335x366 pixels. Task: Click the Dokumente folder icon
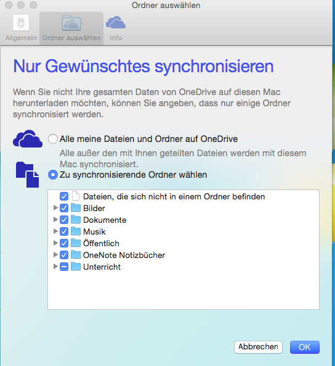point(76,219)
